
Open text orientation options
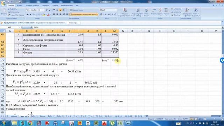point(64,10)
